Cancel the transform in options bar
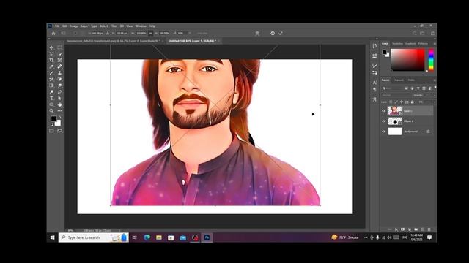The width and height of the screenshot is (469, 263). [x=273, y=34]
